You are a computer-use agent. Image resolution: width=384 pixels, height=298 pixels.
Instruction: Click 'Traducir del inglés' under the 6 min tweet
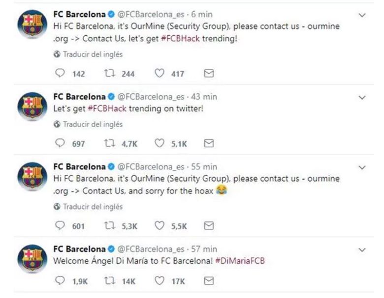pyautogui.click(x=93, y=54)
